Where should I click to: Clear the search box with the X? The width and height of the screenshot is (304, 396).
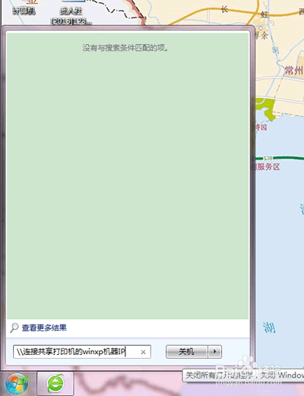click(143, 352)
